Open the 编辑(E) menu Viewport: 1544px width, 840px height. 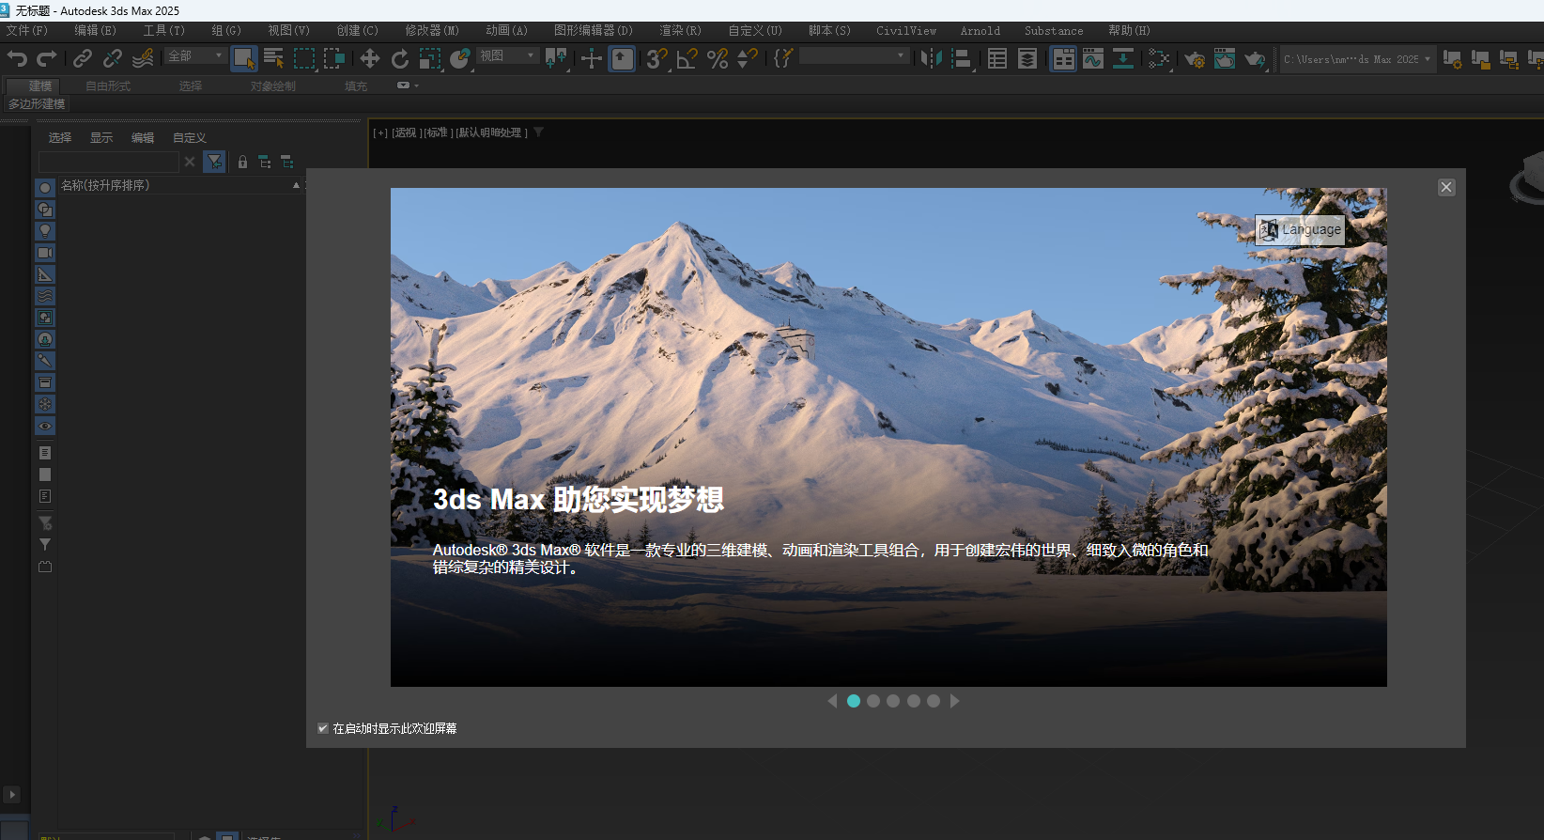click(x=96, y=31)
